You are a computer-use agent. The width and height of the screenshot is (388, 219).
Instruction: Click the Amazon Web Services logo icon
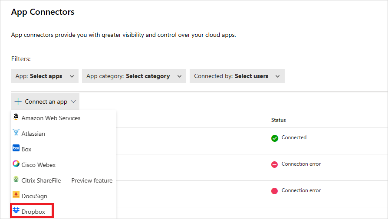(16, 118)
